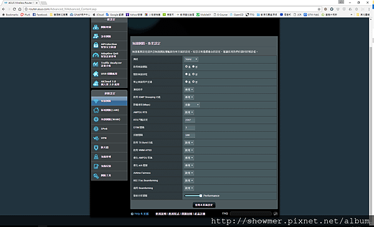
Task: Open the VPN sidebar icon
Action: click(96, 138)
